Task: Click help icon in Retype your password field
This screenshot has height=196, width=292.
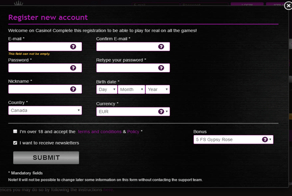Action: tap(161, 68)
